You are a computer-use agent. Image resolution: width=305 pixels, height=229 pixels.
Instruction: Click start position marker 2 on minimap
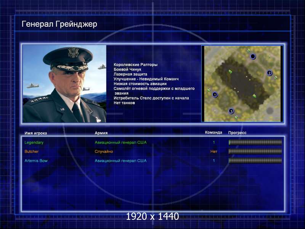click(270, 73)
